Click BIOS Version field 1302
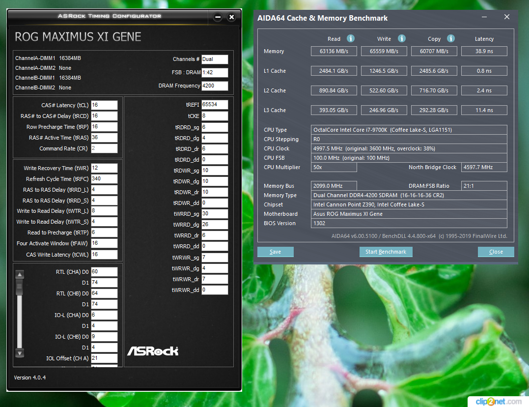Viewport: 529px width, 407px height. [x=409, y=223]
